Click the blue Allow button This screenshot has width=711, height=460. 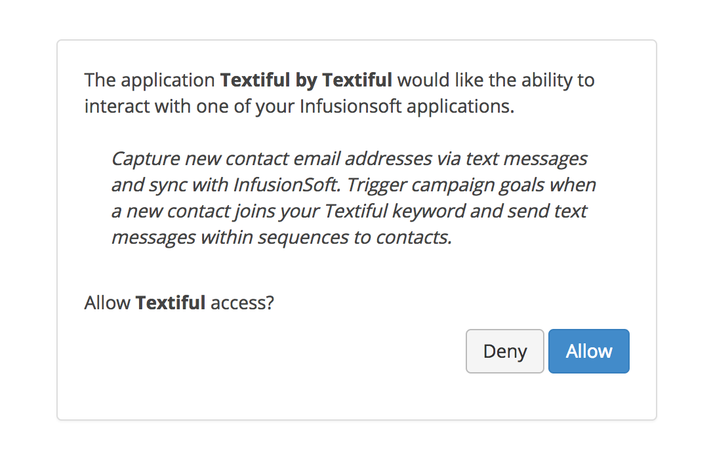tap(588, 351)
